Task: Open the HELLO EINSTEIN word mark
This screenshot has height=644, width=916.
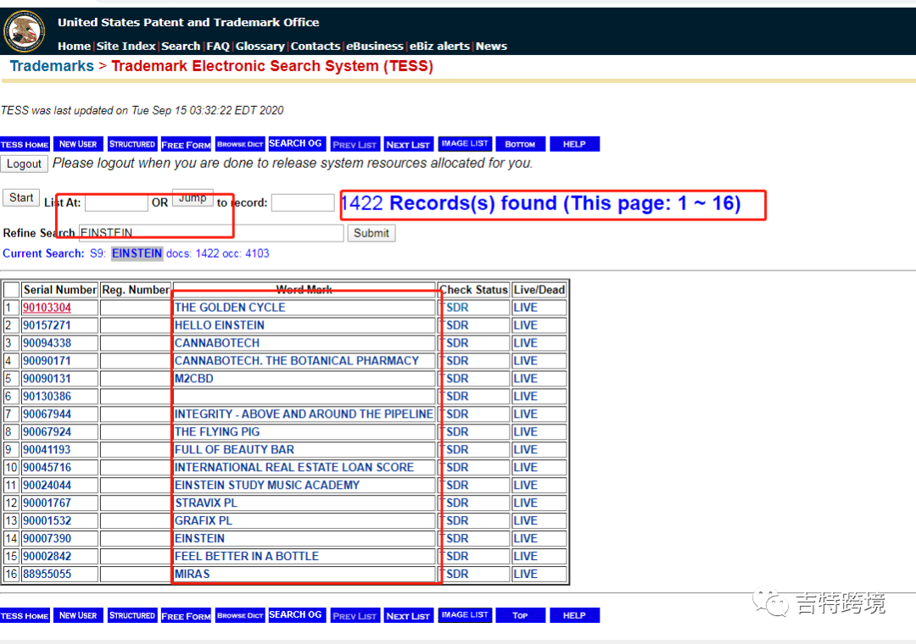Action: pos(220,325)
